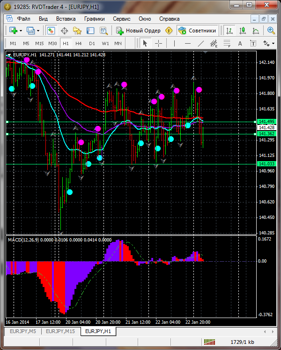Switch to the EURJPY,M15 chart tab
281x350 pixels.
point(60,331)
